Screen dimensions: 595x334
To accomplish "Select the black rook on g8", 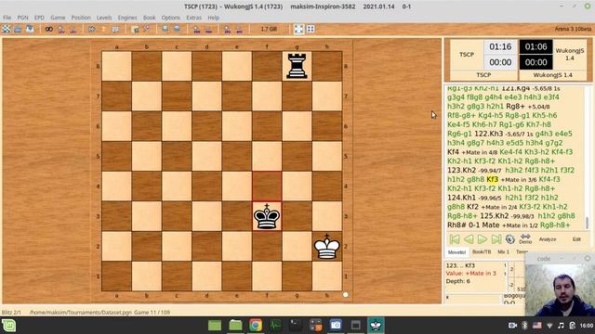I will [297, 66].
